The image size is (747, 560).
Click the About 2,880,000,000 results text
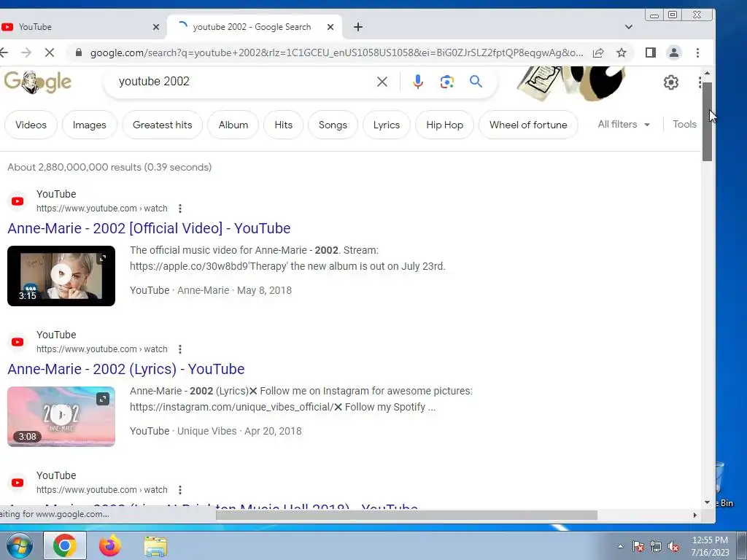tap(109, 167)
